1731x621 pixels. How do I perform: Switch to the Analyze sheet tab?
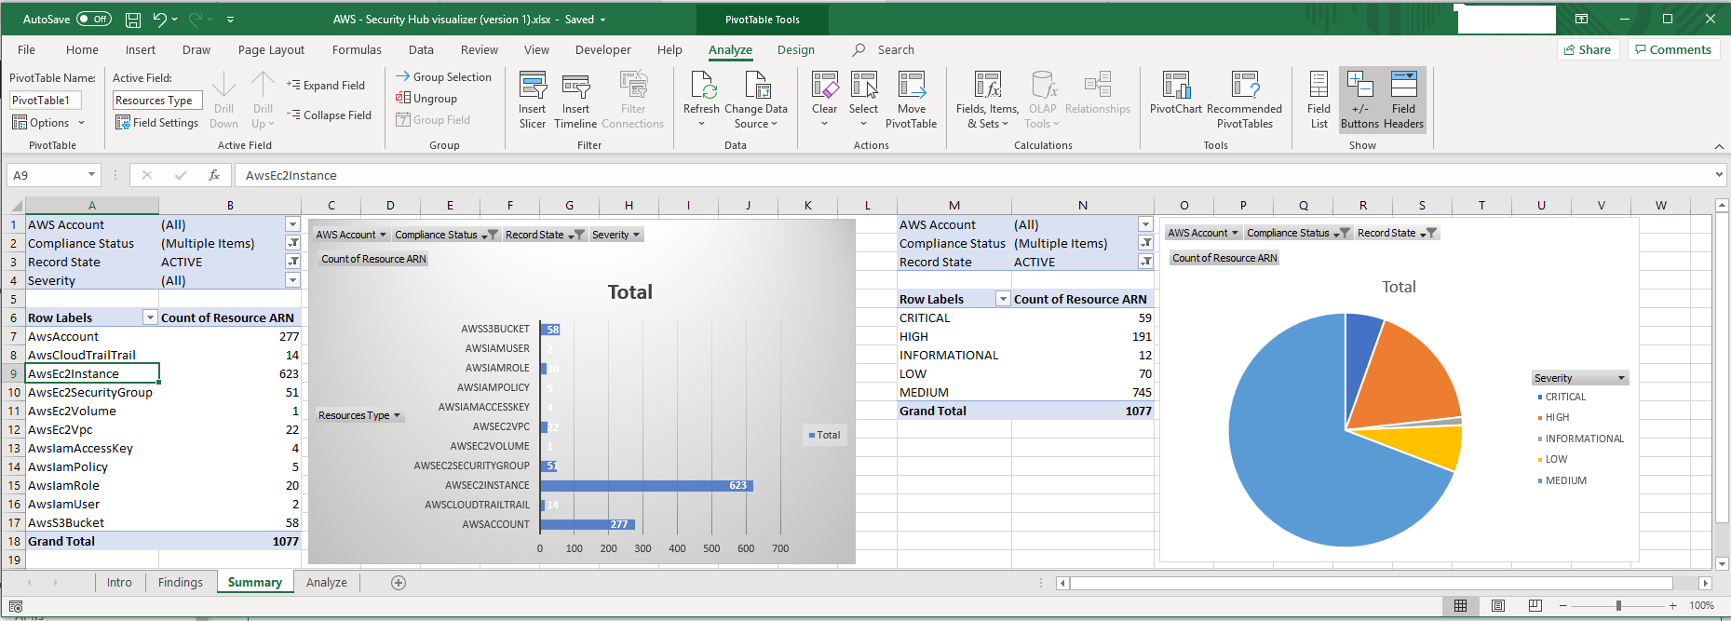pyautogui.click(x=327, y=583)
